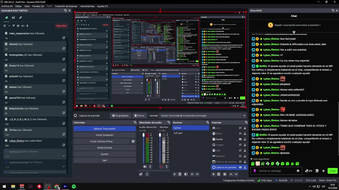This screenshot has width=339, height=190.
Task: Click the shield moderation icon
Action: pyautogui.click(x=5, y=26)
